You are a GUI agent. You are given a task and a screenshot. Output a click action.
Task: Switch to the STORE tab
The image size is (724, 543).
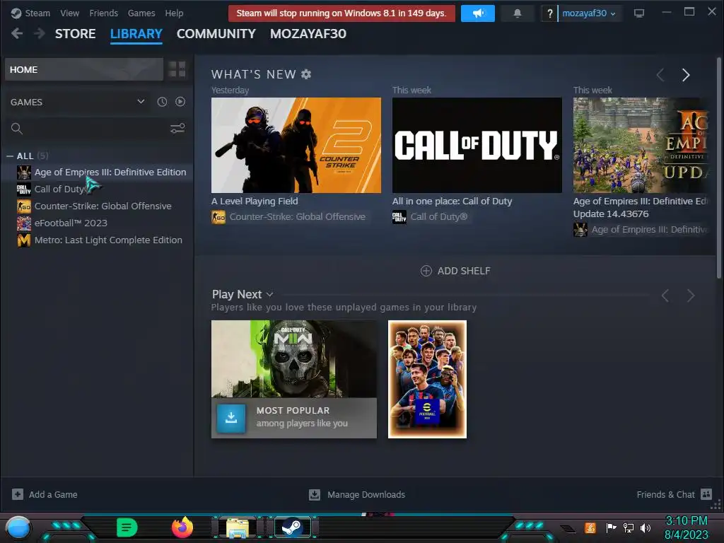coord(75,34)
